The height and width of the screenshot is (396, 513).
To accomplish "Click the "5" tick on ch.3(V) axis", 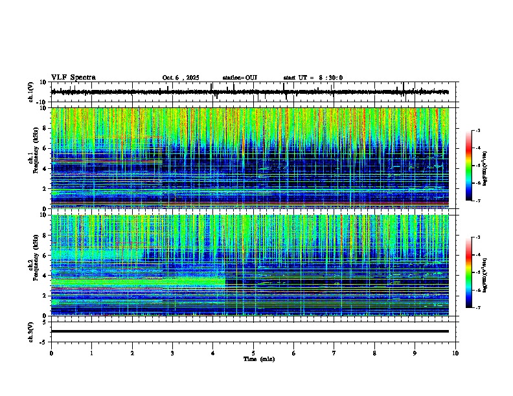I will click(x=45, y=322).
